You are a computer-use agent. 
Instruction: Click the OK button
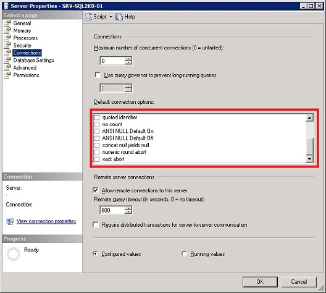click(x=260, y=282)
